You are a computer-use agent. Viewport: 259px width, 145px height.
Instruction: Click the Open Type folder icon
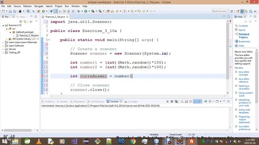coord(108,11)
